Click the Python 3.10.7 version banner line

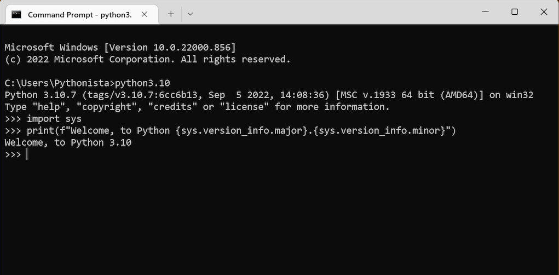tap(268, 95)
